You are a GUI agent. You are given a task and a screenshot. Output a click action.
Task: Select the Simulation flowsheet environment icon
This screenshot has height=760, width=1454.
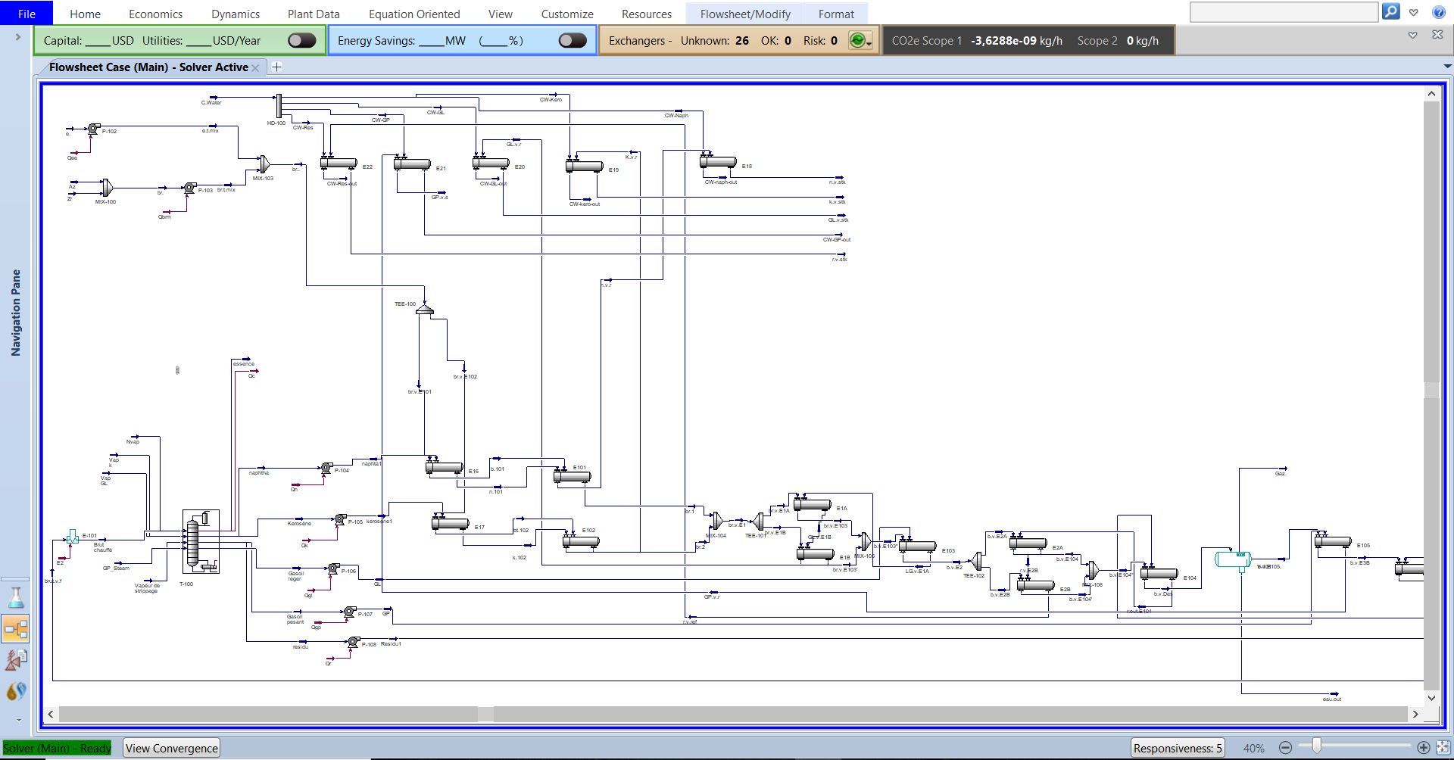pyautogui.click(x=16, y=628)
